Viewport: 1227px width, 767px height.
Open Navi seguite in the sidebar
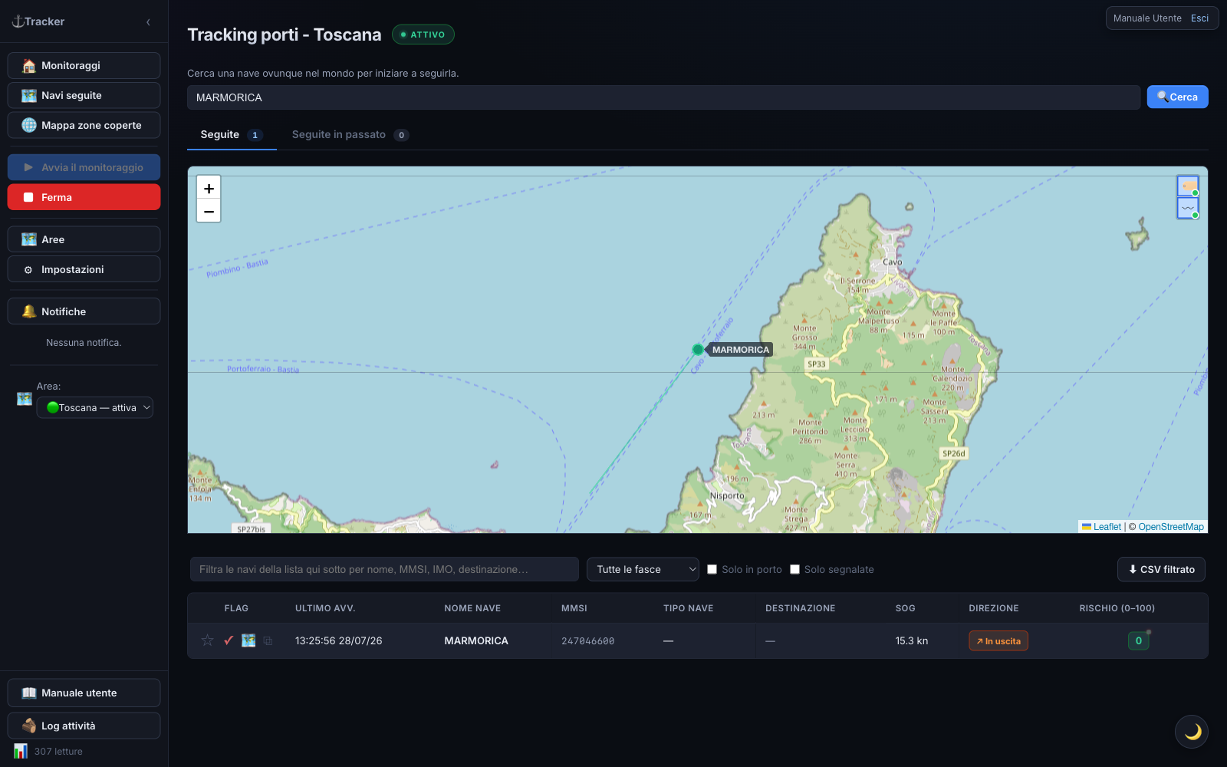(x=84, y=95)
